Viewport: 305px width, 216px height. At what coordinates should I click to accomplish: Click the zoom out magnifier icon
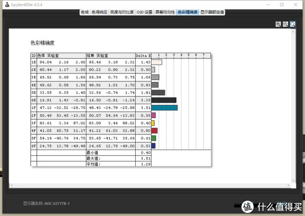coord(285,24)
